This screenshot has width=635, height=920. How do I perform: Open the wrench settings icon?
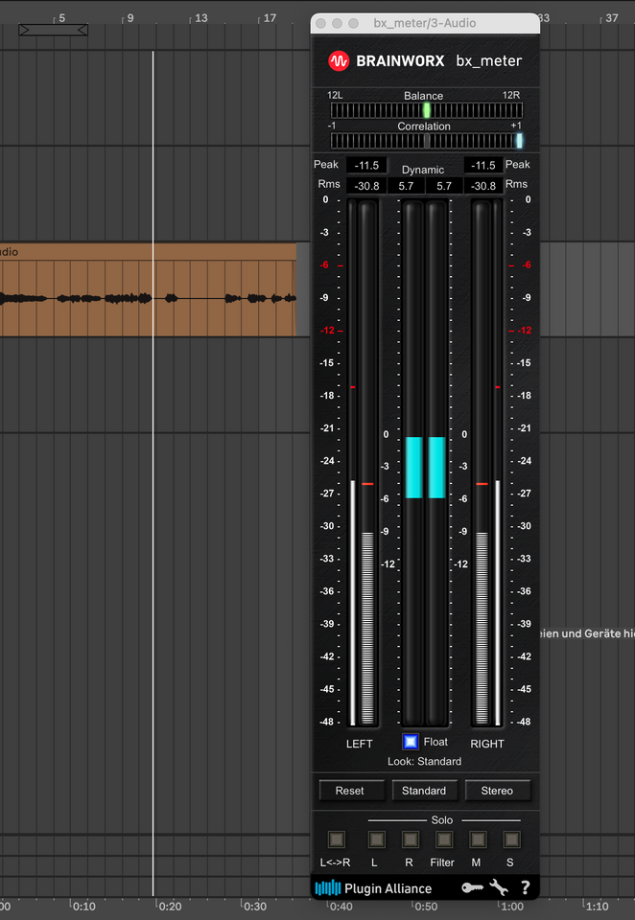(499, 887)
